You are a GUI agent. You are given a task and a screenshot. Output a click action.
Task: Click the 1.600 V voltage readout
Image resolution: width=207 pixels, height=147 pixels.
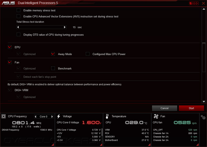[x=92, y=122]
